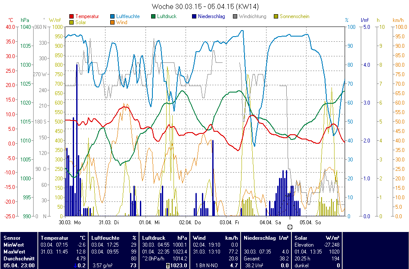Click the 31.03. Di date label
The height and width of the screenshot is (269, 409).
(109, 223)
